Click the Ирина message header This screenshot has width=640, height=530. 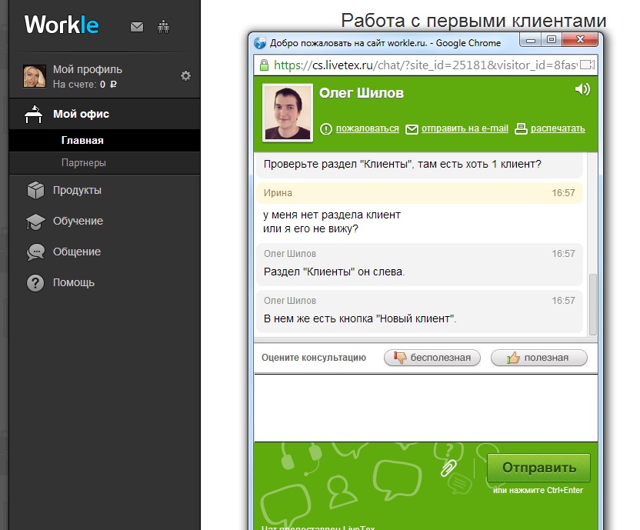click(x=419, y=193)
